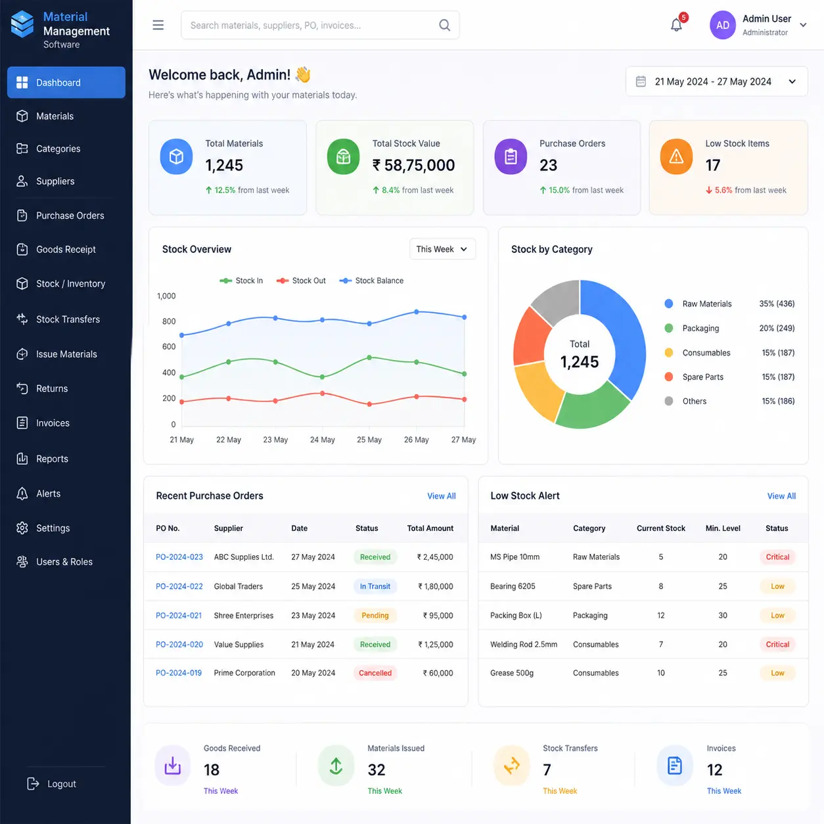Click the Cancelled status badge
The height and width of the screenshot is (824, 824).
click(x=375, y=673)
